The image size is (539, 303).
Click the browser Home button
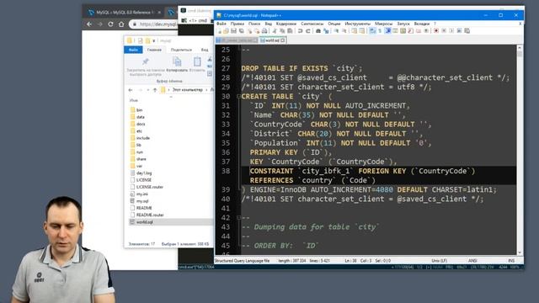(x=121, y=24)
